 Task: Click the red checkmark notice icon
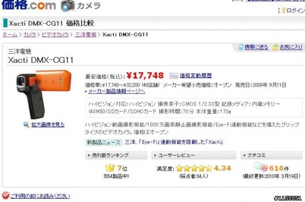[6, 196]
